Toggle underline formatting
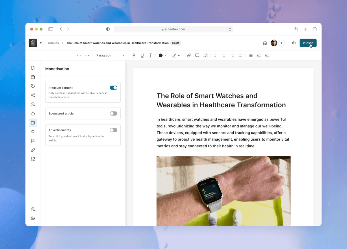The image size is (347, 249). [x=142, y=55]
